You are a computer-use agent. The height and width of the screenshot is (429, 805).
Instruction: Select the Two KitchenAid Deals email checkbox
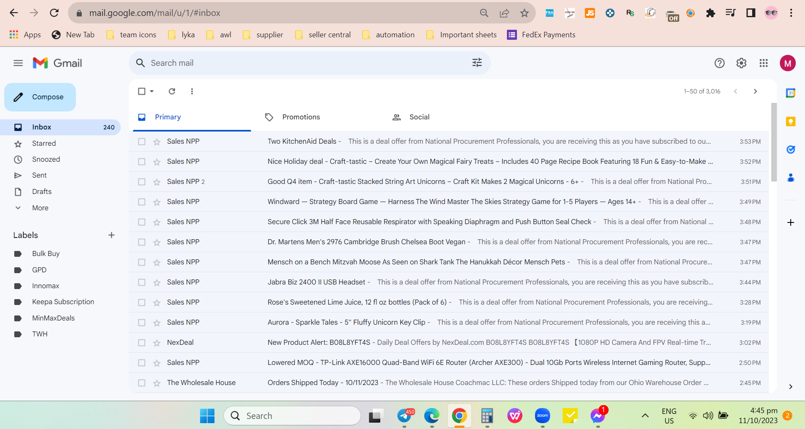tap(142, 142)
